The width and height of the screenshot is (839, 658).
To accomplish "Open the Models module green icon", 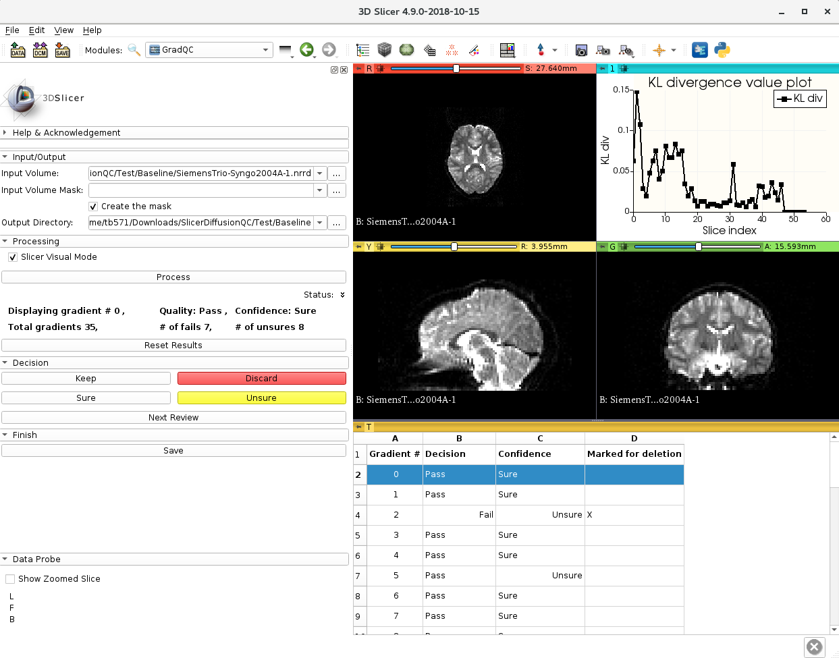I will pyautogui.click(x=406, y=50).
